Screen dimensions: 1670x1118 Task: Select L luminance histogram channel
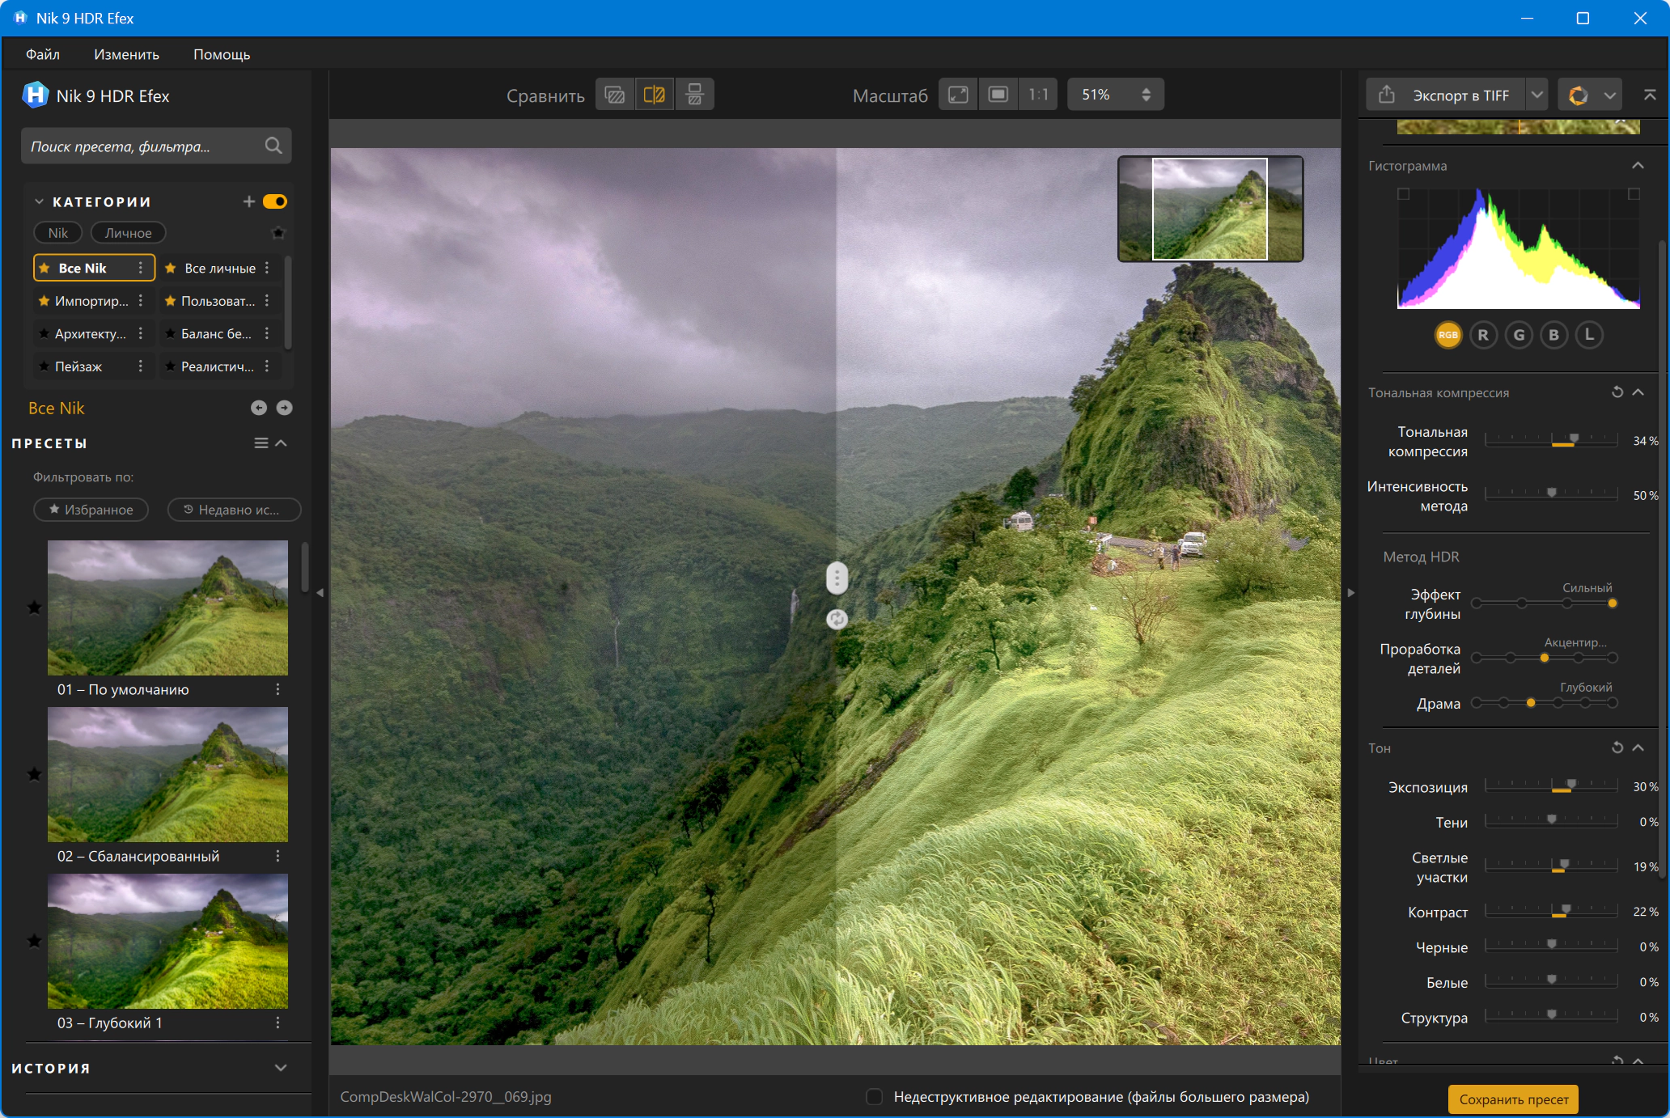pyautogui.click(x=1589, y=335)
